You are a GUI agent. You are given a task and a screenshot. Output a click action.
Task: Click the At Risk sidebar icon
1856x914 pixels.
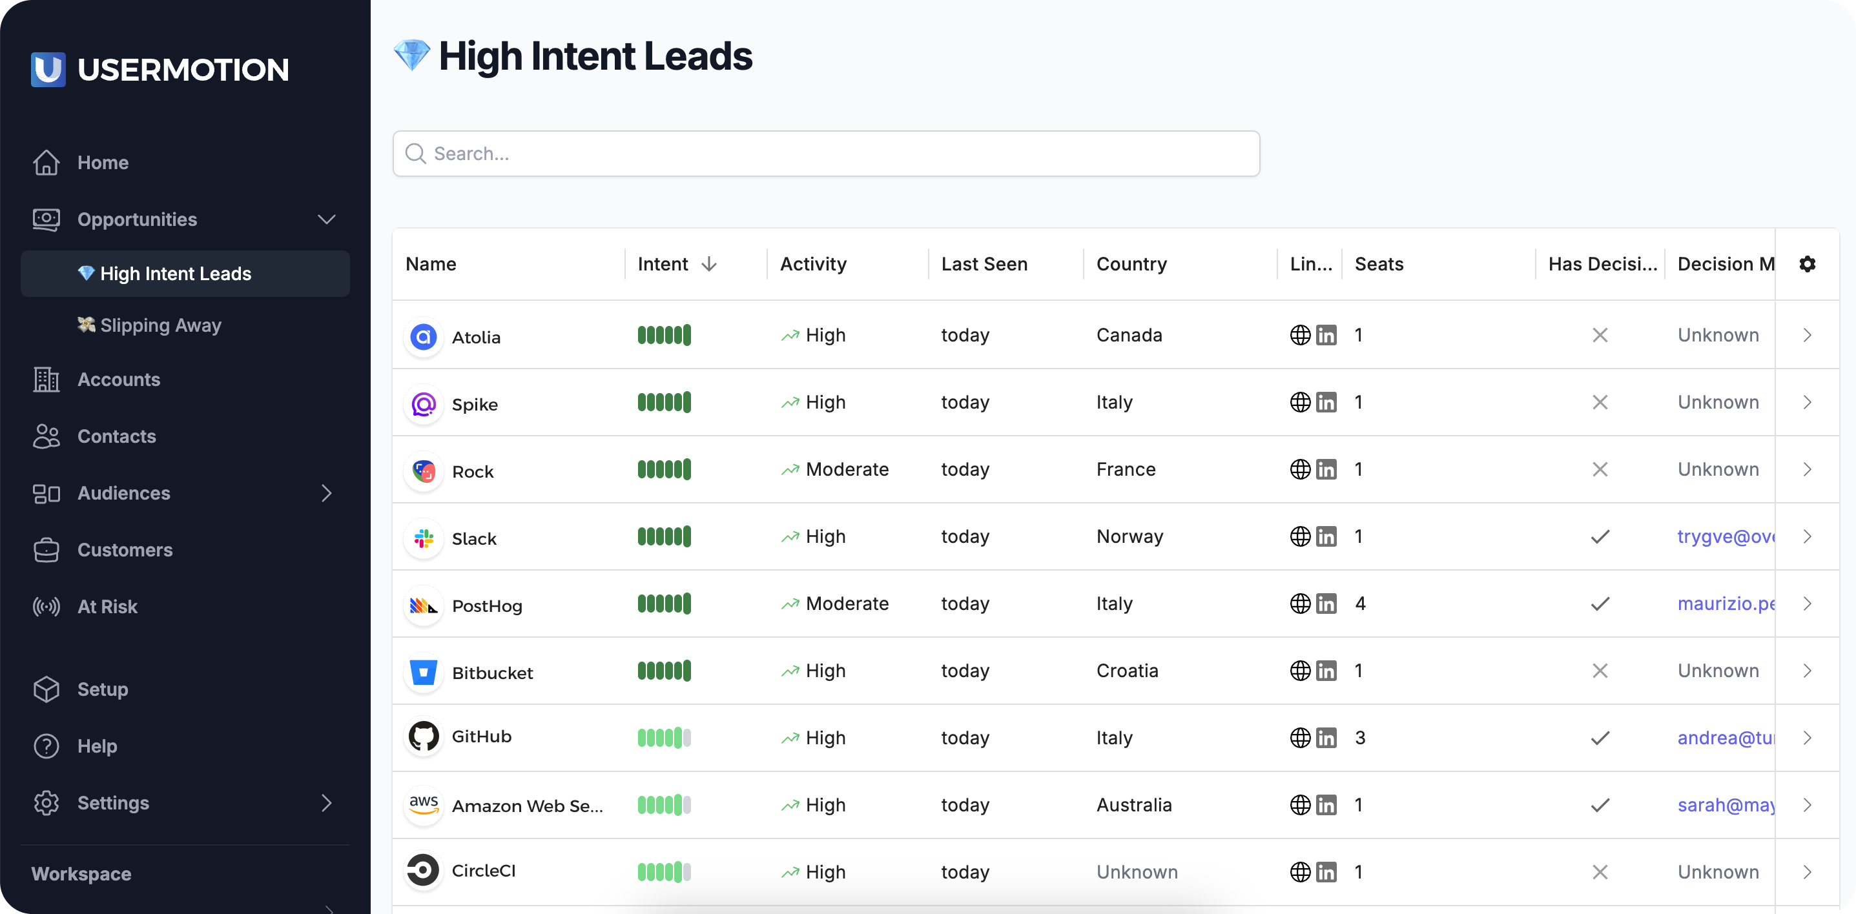pyautogui.click(x=46, y=607)
